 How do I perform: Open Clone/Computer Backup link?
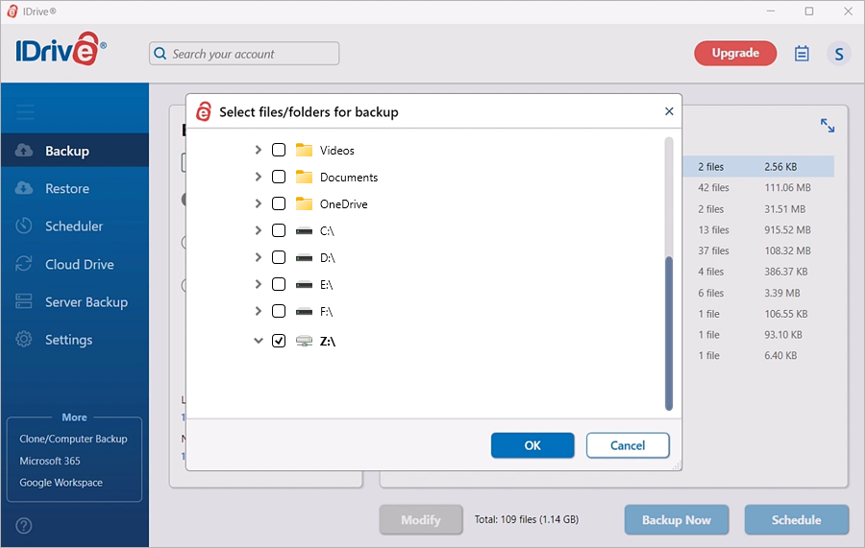(x=73, y=439)
